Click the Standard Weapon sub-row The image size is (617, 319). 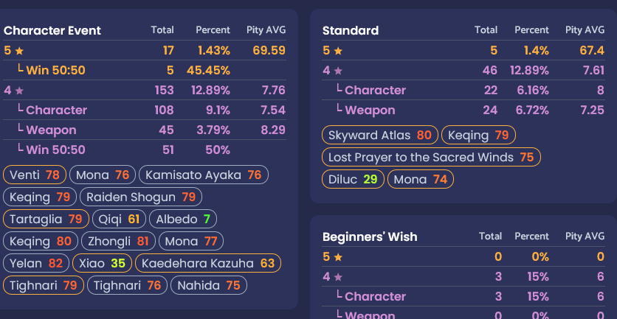tap(463, 110)
